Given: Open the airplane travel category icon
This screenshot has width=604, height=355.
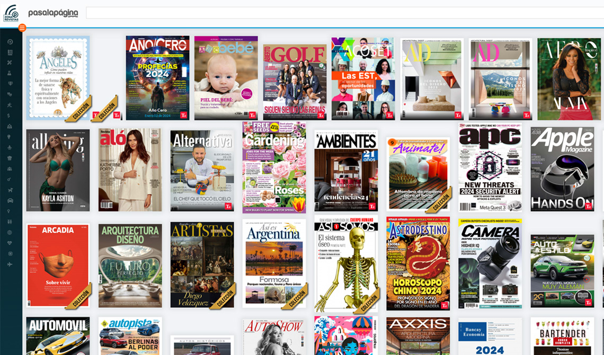Looking at the screenshot, I should coord(10,264).
